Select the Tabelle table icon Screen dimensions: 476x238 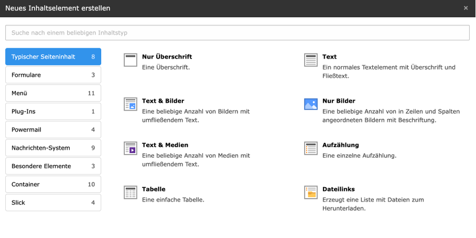coord(130,192)
